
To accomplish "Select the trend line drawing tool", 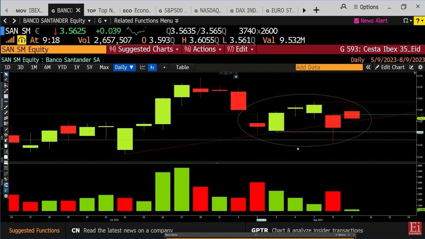I will pos(6,91).
